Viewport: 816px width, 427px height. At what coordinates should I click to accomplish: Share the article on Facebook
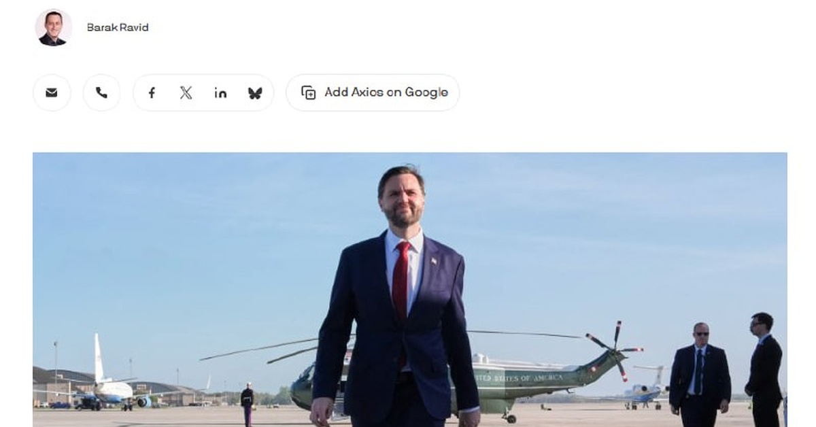[x=152, y=92]
